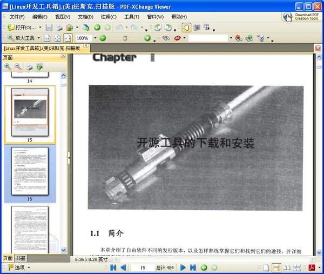Enable Facing pages layout

pyautogui.click(x=287, y=268)
